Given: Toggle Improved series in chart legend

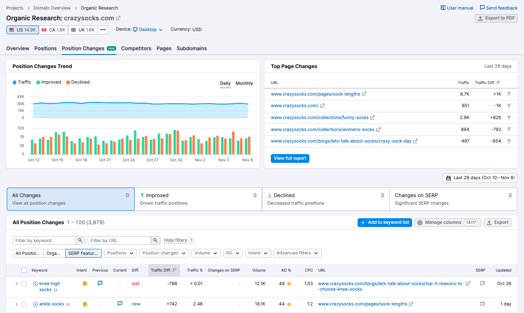Looking at the screenshot, I should coord(49,82).
